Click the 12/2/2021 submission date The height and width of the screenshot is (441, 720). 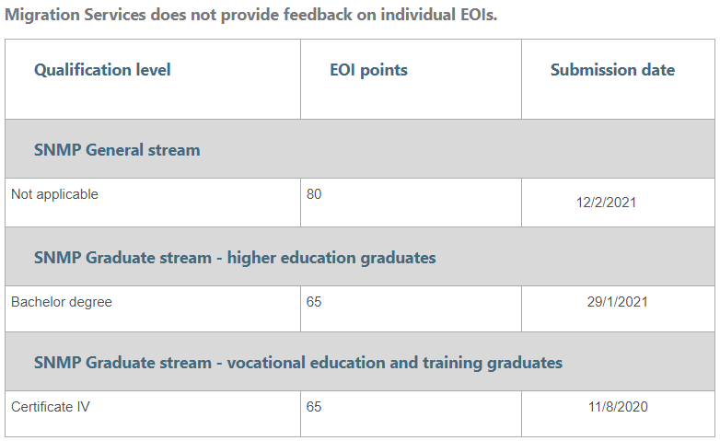click(606, 203)
